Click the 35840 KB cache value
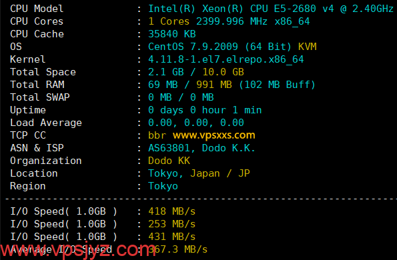397x260 pixels. coord(172,34)
